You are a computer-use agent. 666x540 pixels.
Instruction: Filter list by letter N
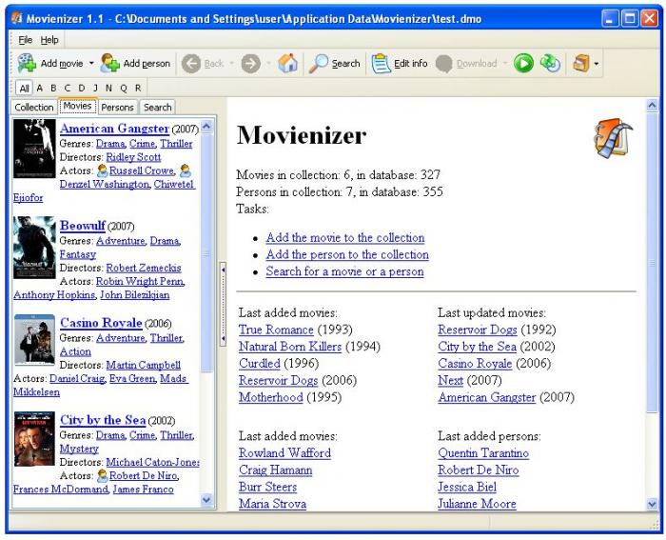(x=108, y=88)
